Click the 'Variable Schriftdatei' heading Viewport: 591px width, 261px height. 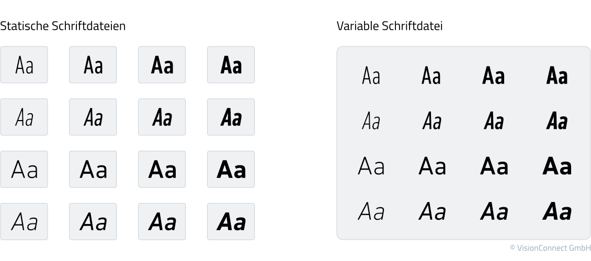[x=389, y=26]
